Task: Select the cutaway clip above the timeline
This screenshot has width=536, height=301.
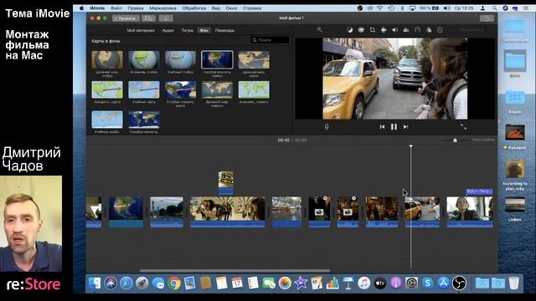Action: coord(226,182)
